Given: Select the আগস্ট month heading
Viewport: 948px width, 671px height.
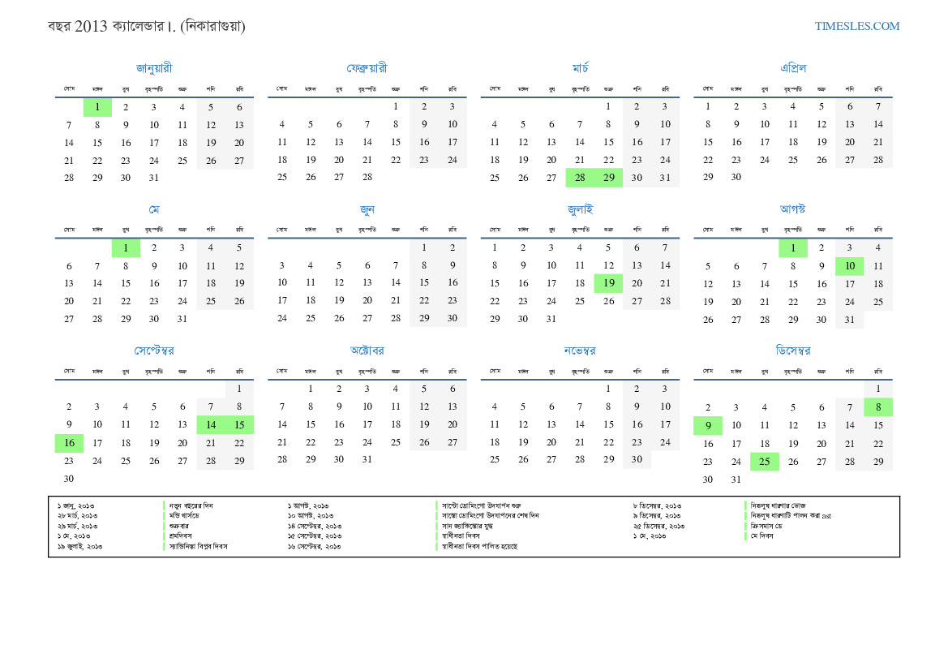Looking at the screenshot, I should pyautogui.click(x=792, y=209).
